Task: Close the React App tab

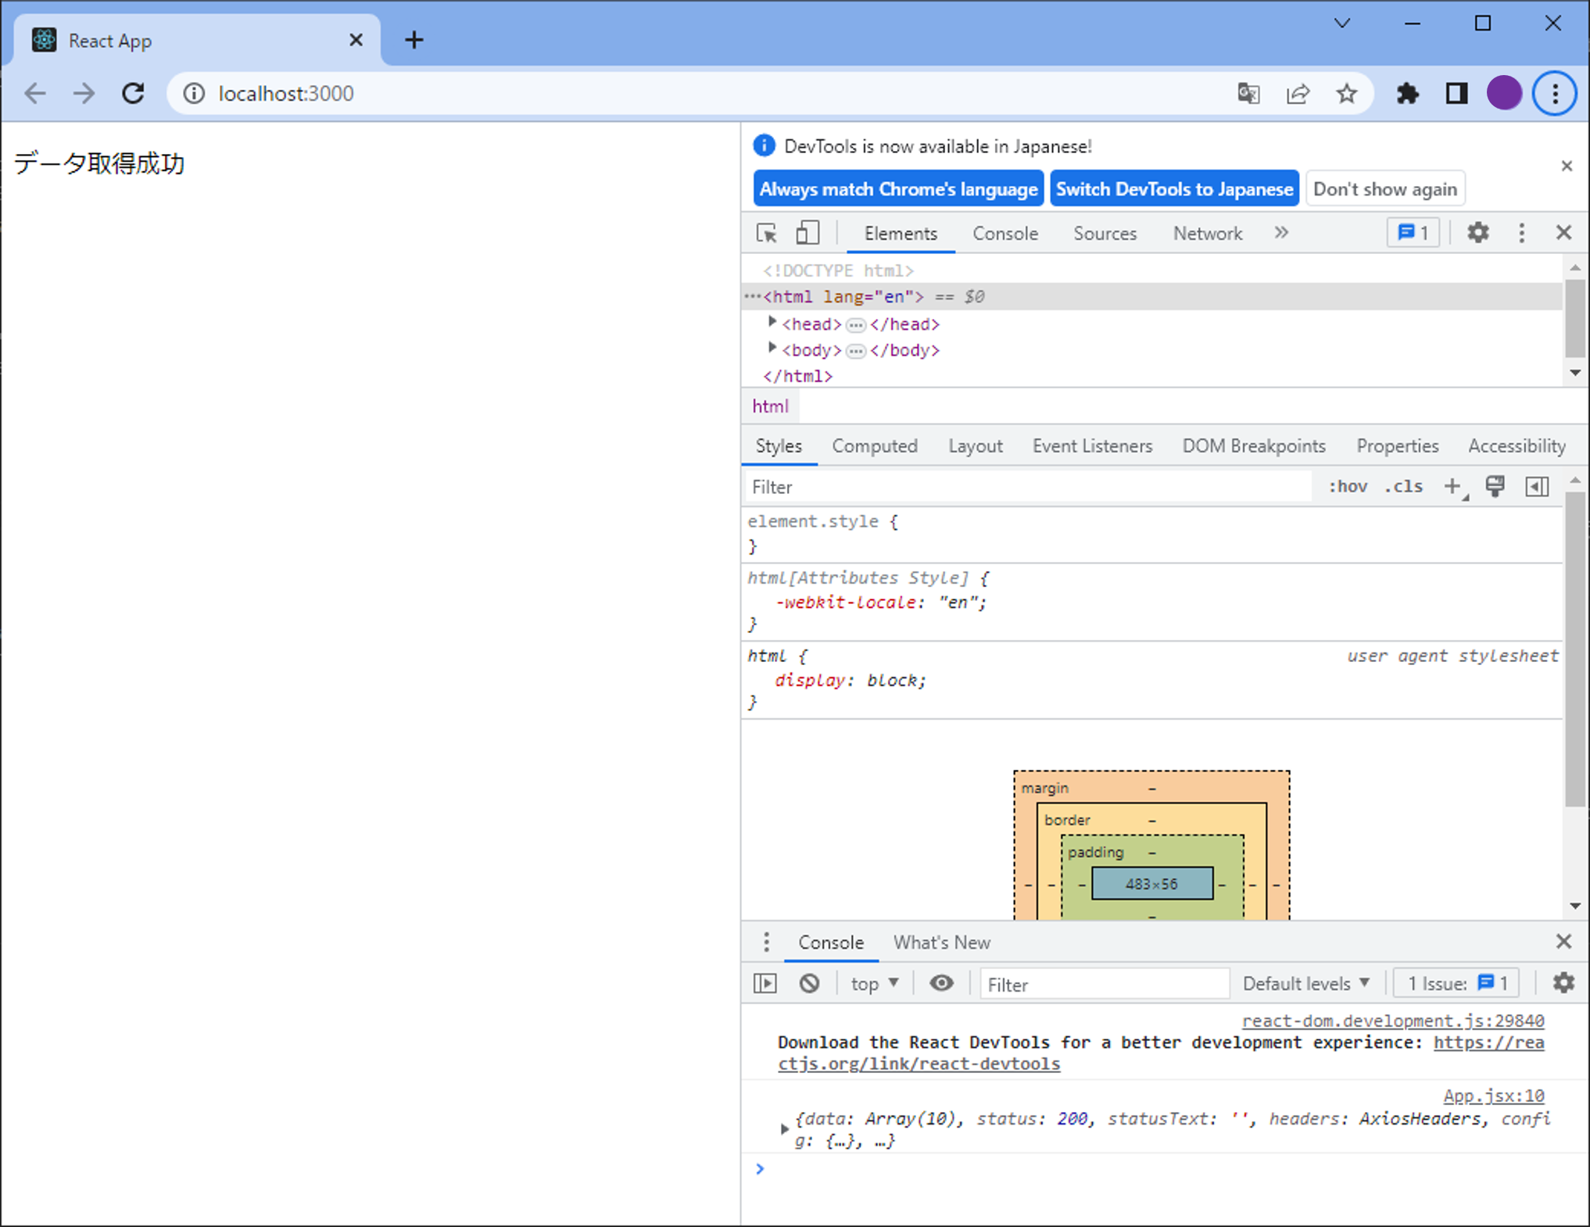Action: [356, 40]
